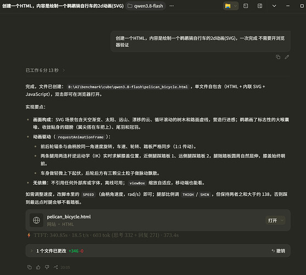Open the qwen3.8-flash project folder chip

coord(146,6)
